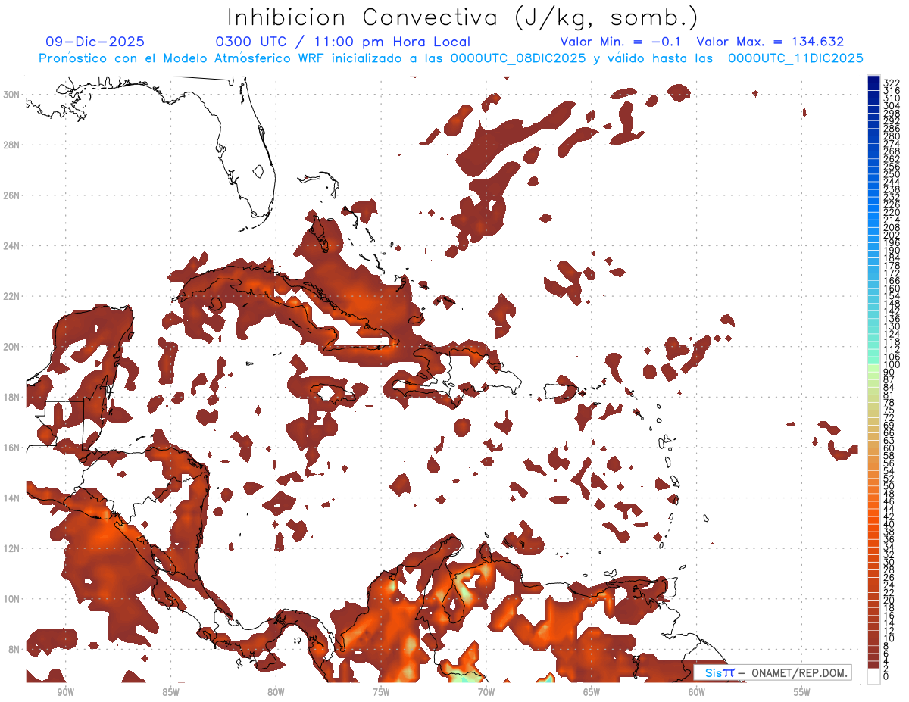Click the 75W longitude label

(381, 692)
